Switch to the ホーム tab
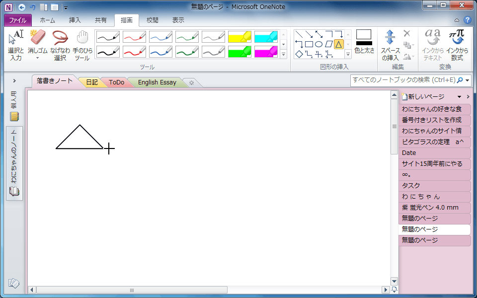Image resolution: width=477 pixels, height=298 pixels. [x=48, y=20]
